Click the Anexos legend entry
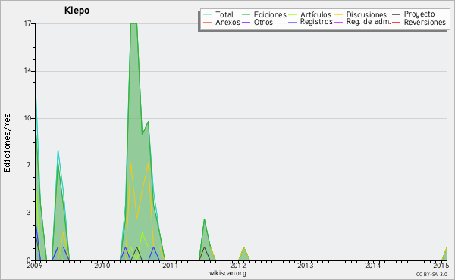 [x=221, y=22]
